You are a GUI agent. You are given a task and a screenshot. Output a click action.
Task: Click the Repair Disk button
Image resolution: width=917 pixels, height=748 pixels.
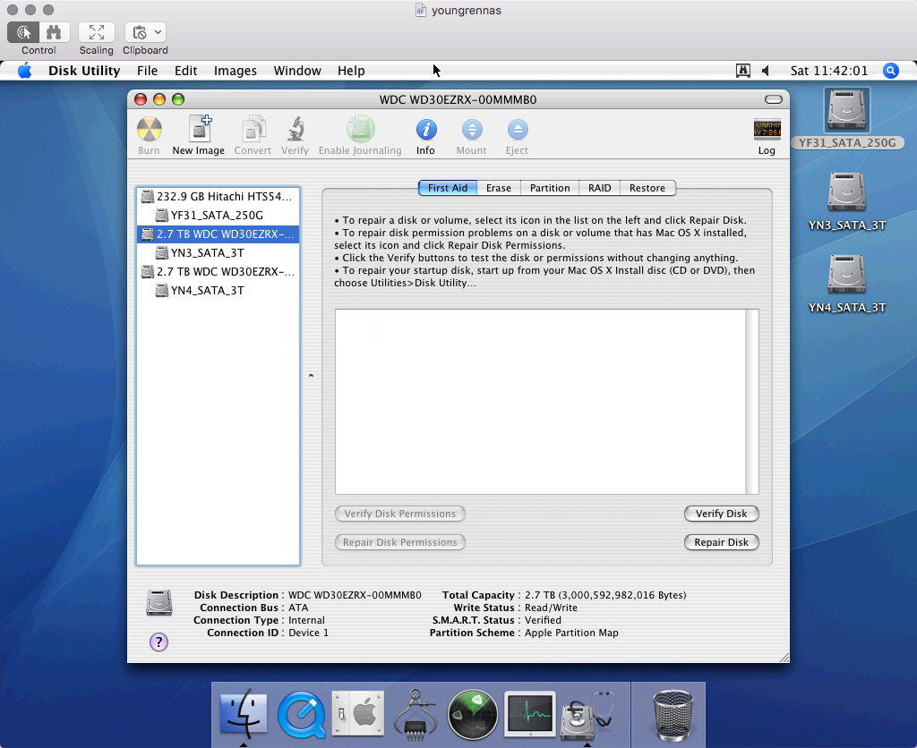point(721,542)
